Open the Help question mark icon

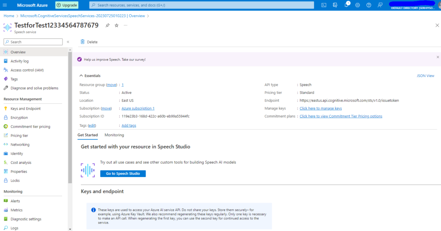pos(369,5)
